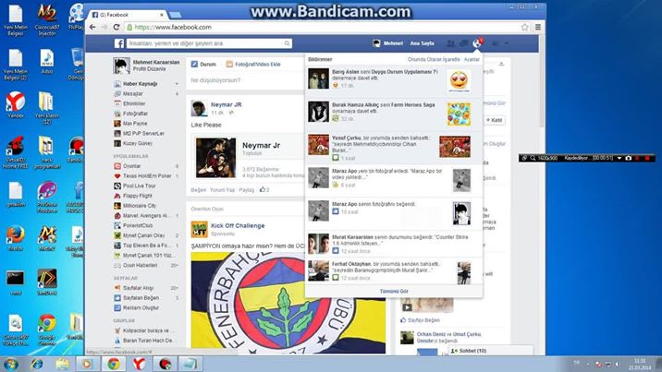Image resolution: width=662 pixels, height=372 pixels.
Task: Open Sayfalar Akışı in sidebar
Action: (x=138, y=288)
